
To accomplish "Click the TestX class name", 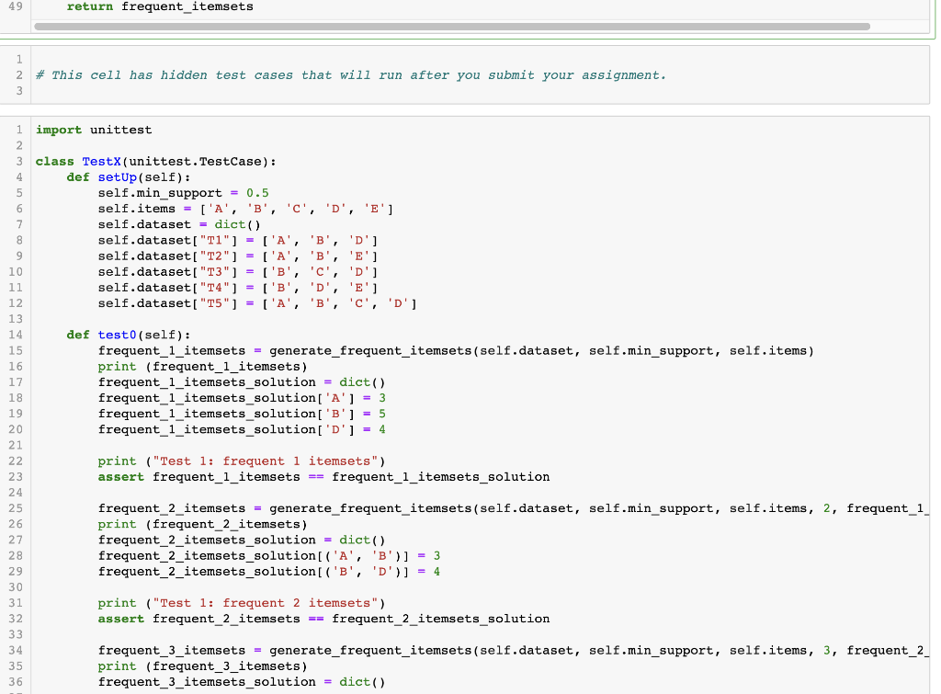I will (101, 161).
